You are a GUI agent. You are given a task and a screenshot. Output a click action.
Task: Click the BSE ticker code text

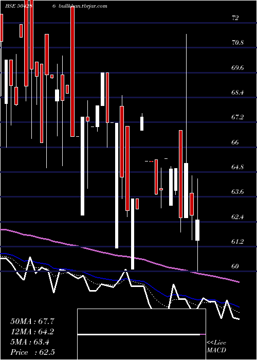(x=19, y=6)
